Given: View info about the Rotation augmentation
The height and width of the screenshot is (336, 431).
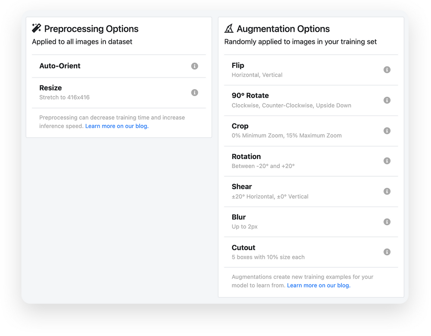Looking at the screenshot, I should tap(387, 161).
